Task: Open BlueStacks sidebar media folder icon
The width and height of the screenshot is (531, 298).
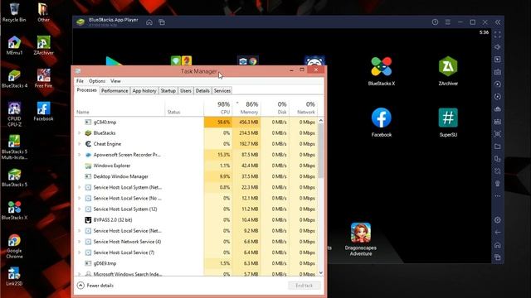Action: 498,147
